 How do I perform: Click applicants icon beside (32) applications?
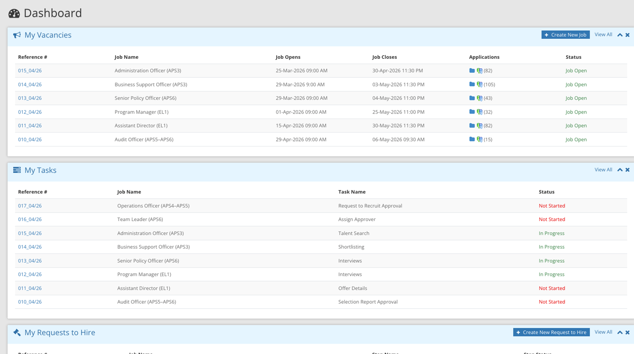pos(480,112)
